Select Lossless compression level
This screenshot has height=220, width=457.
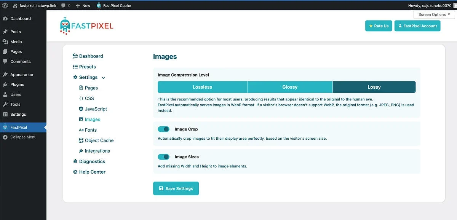[202, 87]
